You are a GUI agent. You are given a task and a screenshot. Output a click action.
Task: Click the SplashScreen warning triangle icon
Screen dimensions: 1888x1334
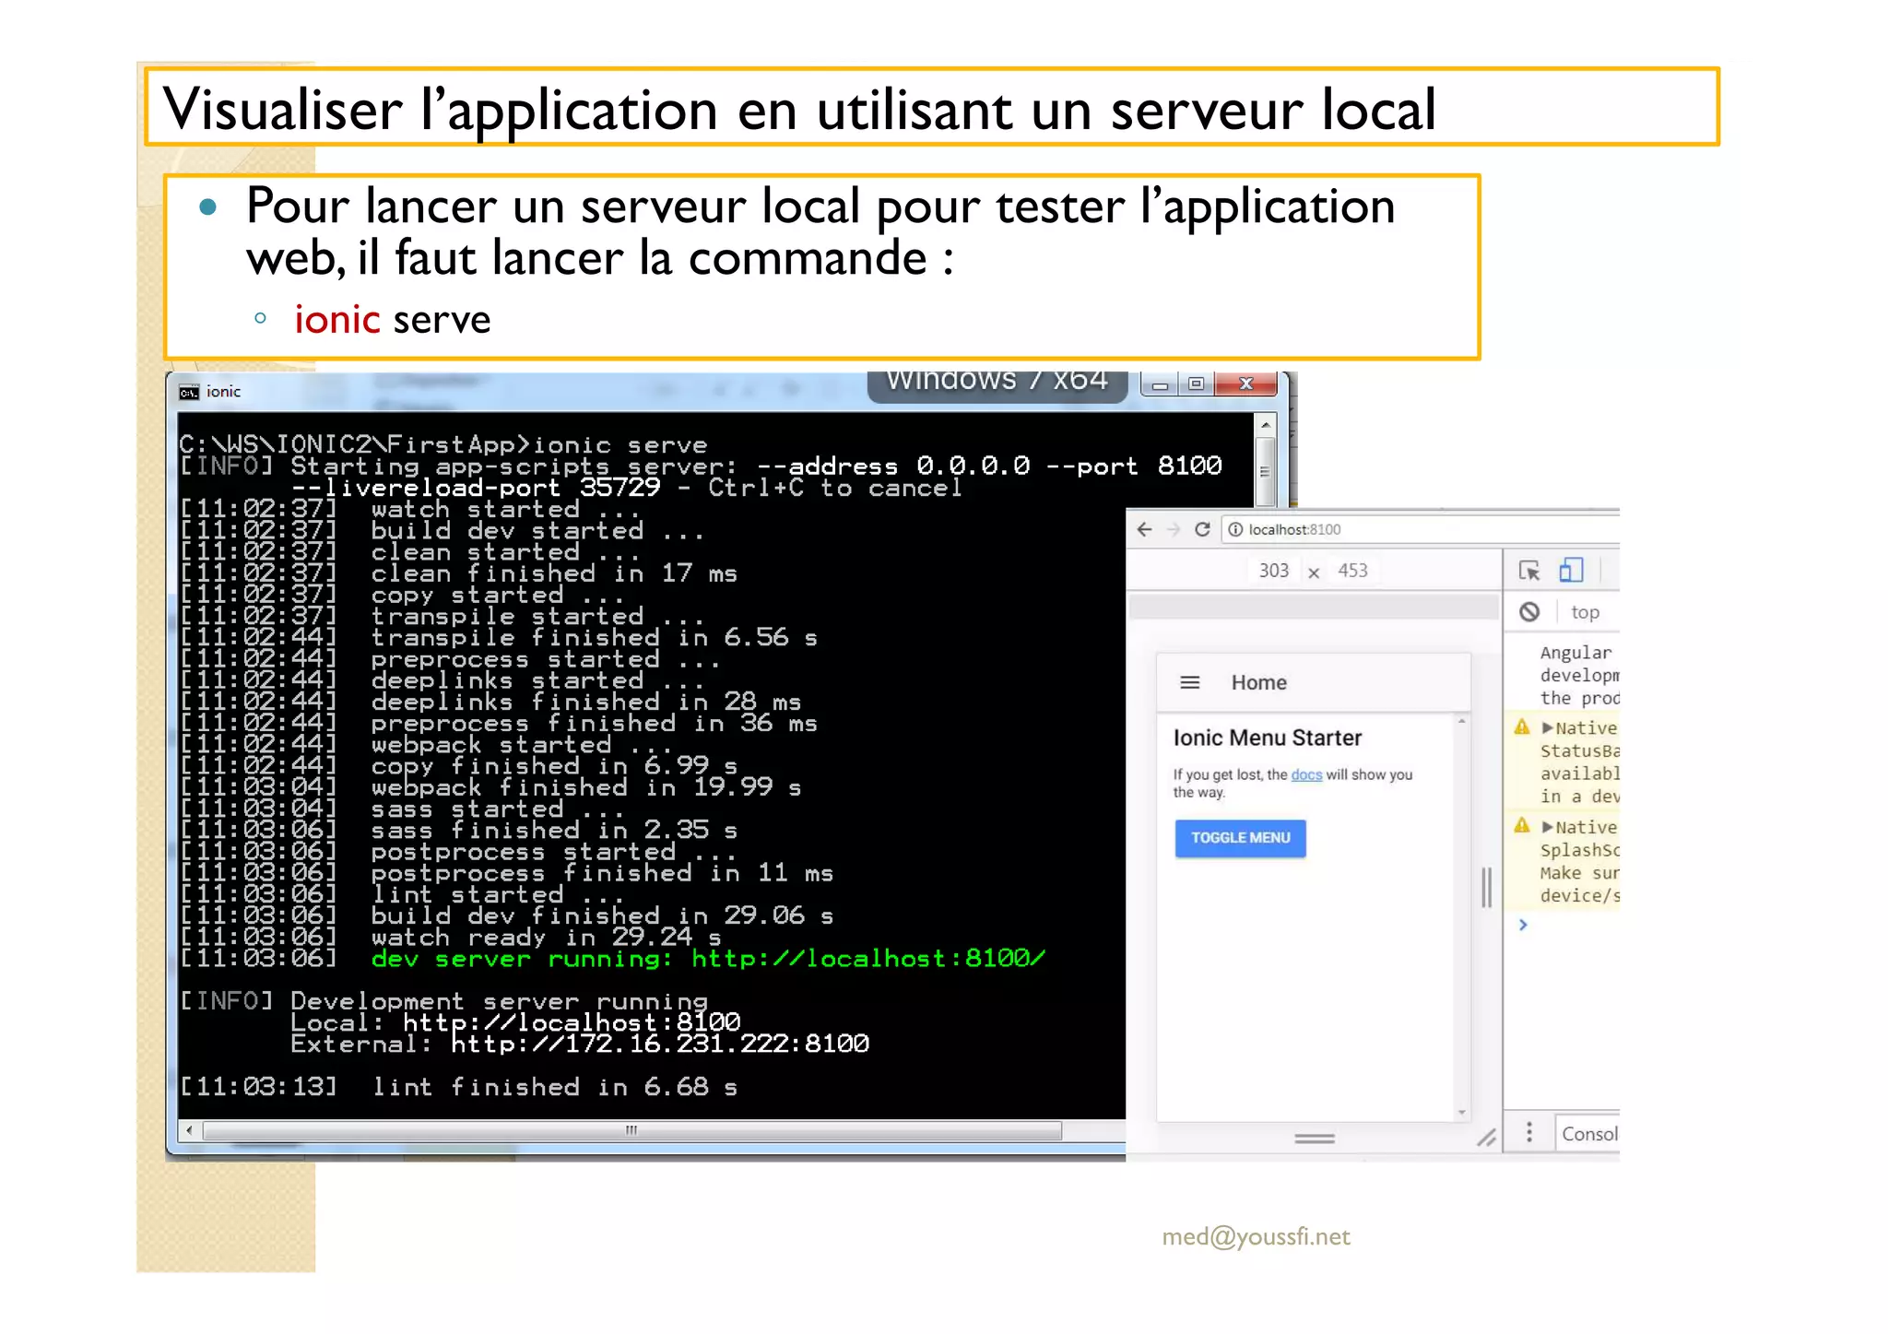pos(1522,825)
